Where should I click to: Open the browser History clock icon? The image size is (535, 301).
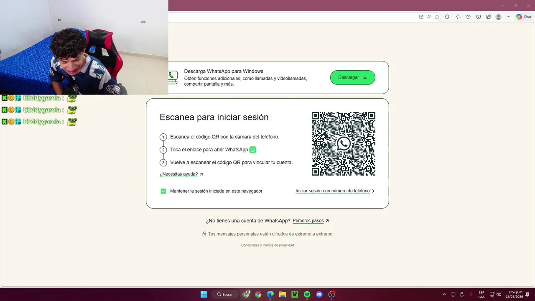pyautogui.click(x=468, y=17)
